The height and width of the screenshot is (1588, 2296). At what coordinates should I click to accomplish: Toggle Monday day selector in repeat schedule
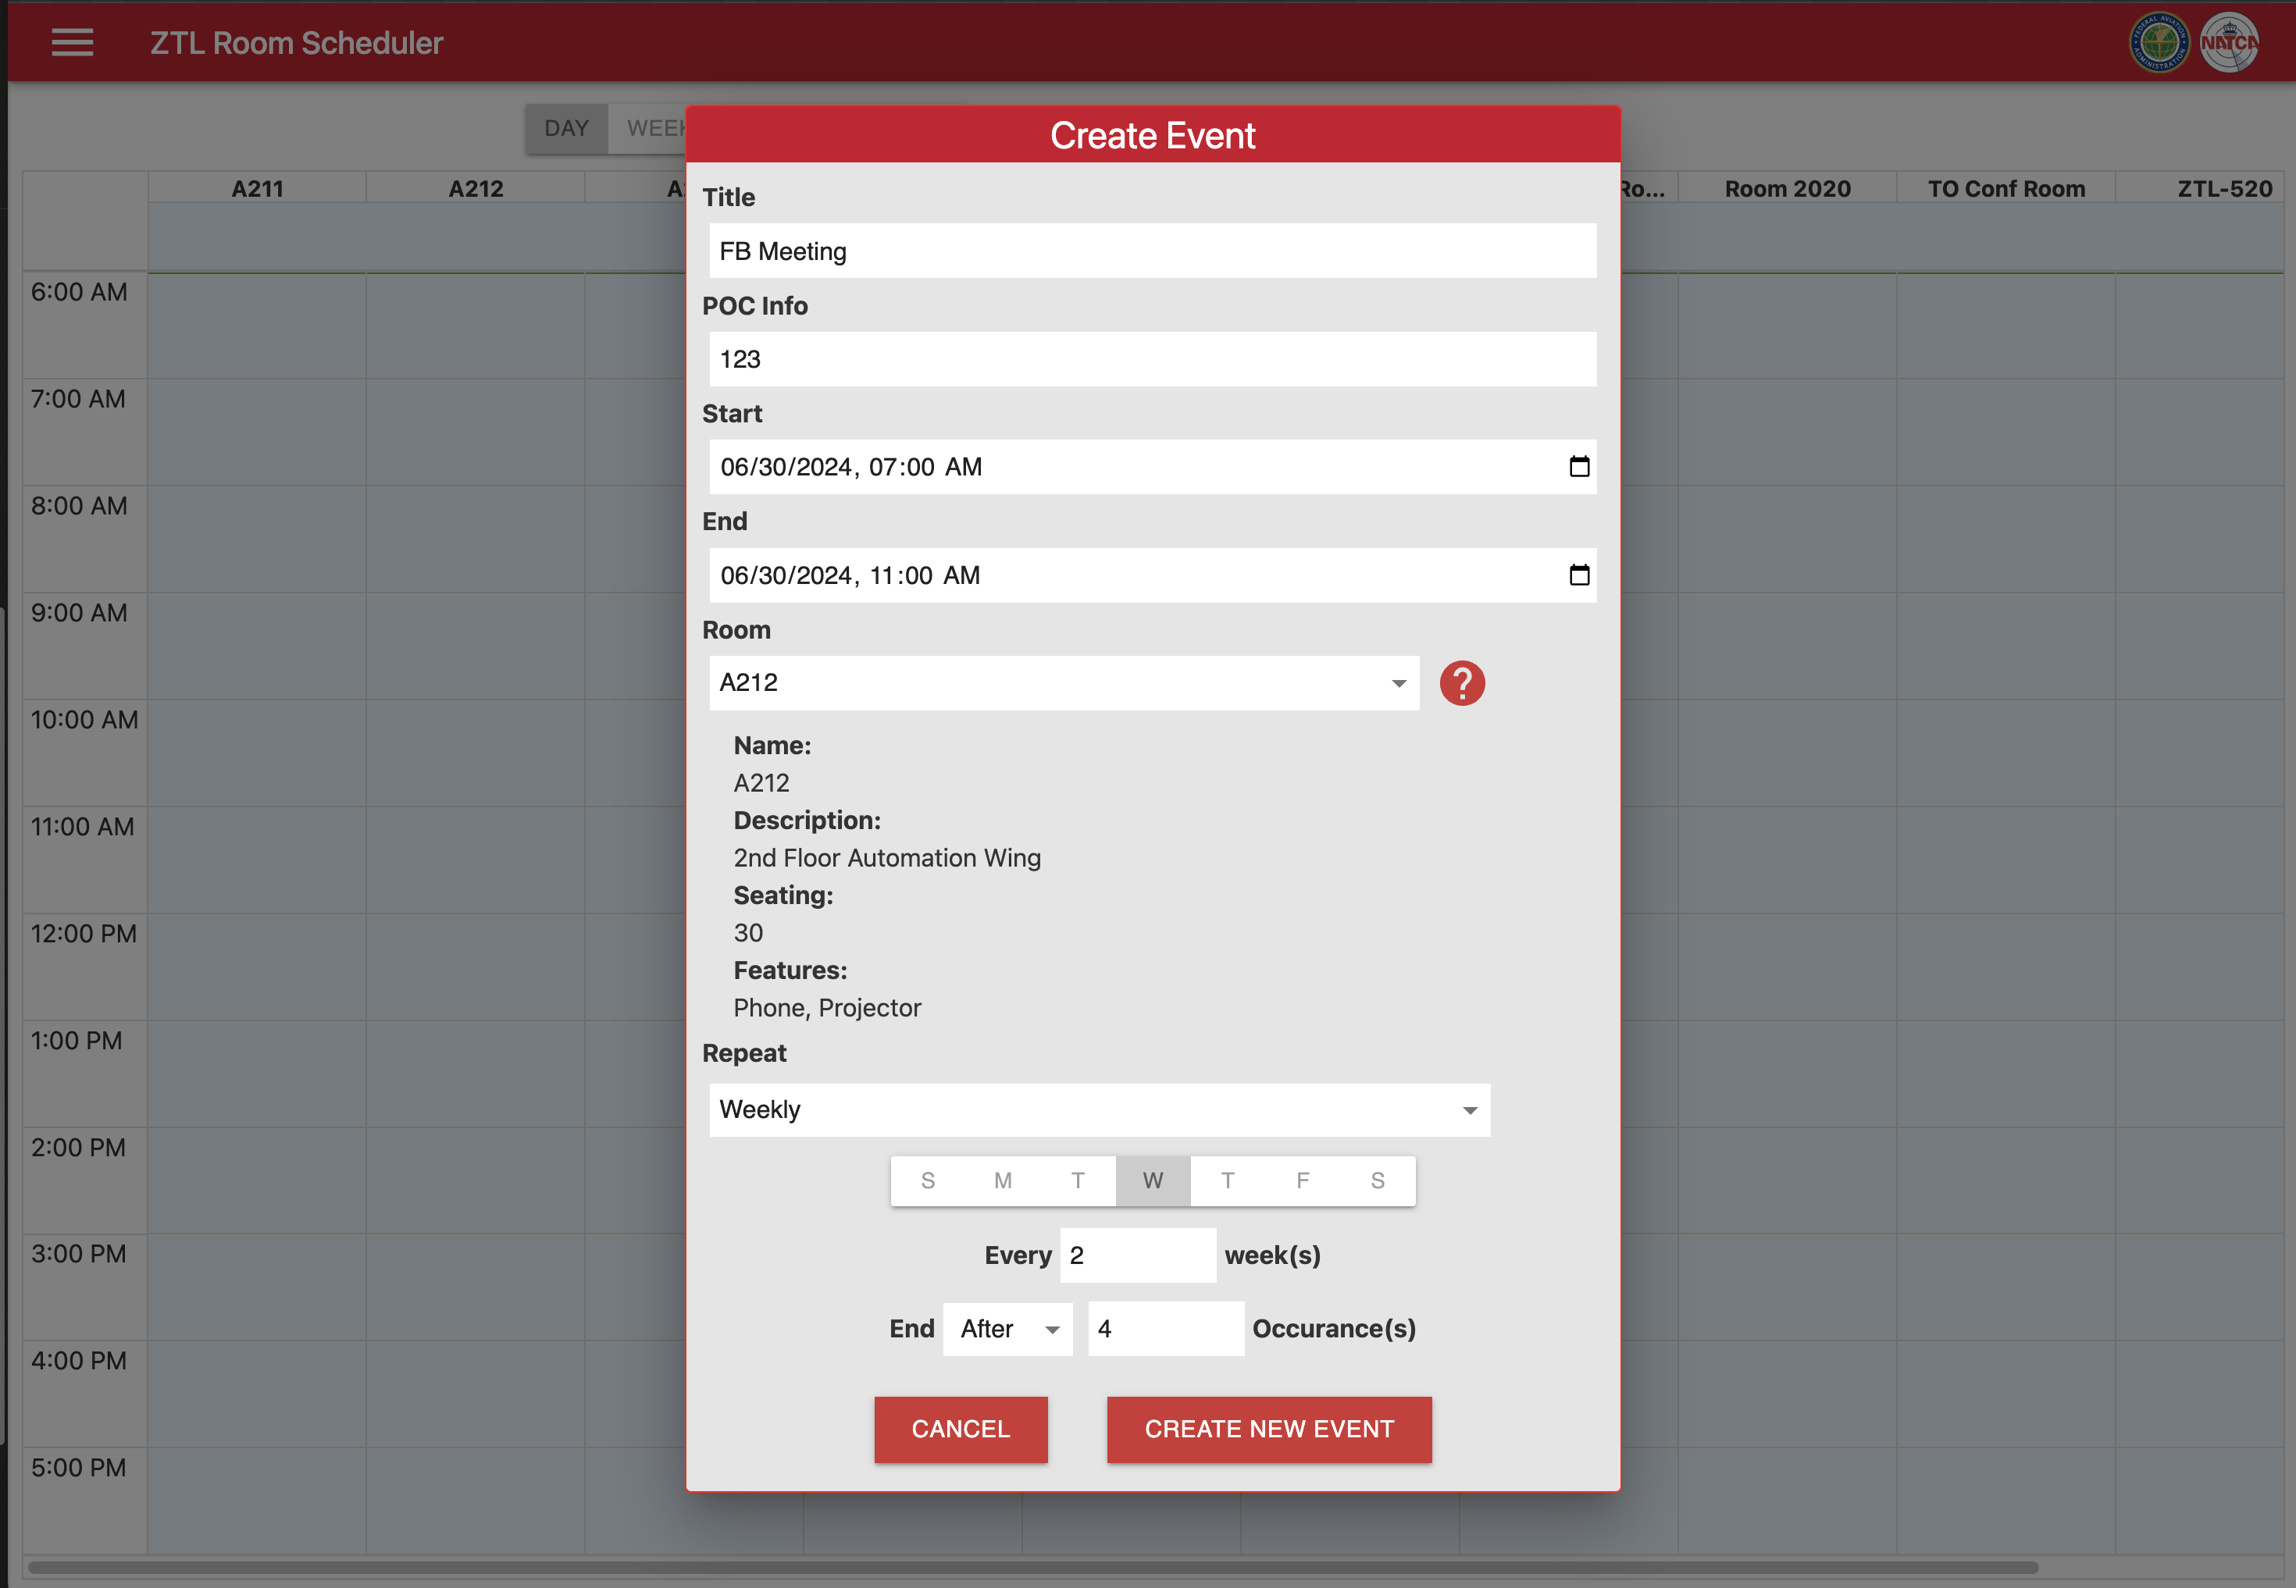click(1004, 1181)
